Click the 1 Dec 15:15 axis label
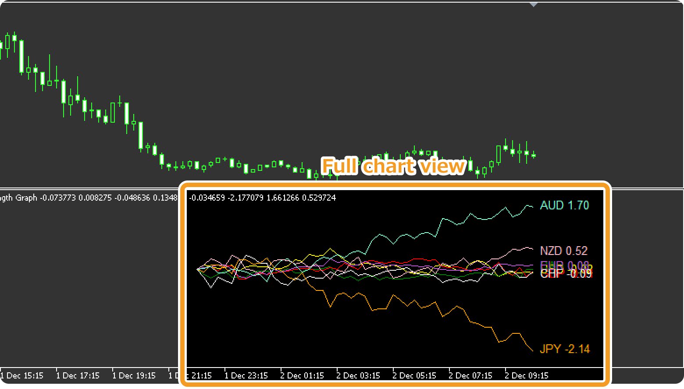Image resolution: width=684 pixels, height=389 pixels. (22, 375)
